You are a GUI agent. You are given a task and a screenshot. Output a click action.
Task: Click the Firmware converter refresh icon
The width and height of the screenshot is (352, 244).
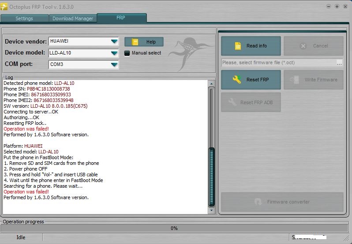click(258, 202)
